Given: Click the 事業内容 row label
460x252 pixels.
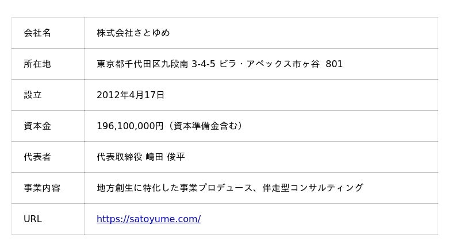Looking at the screenshot, I should 42,188.
